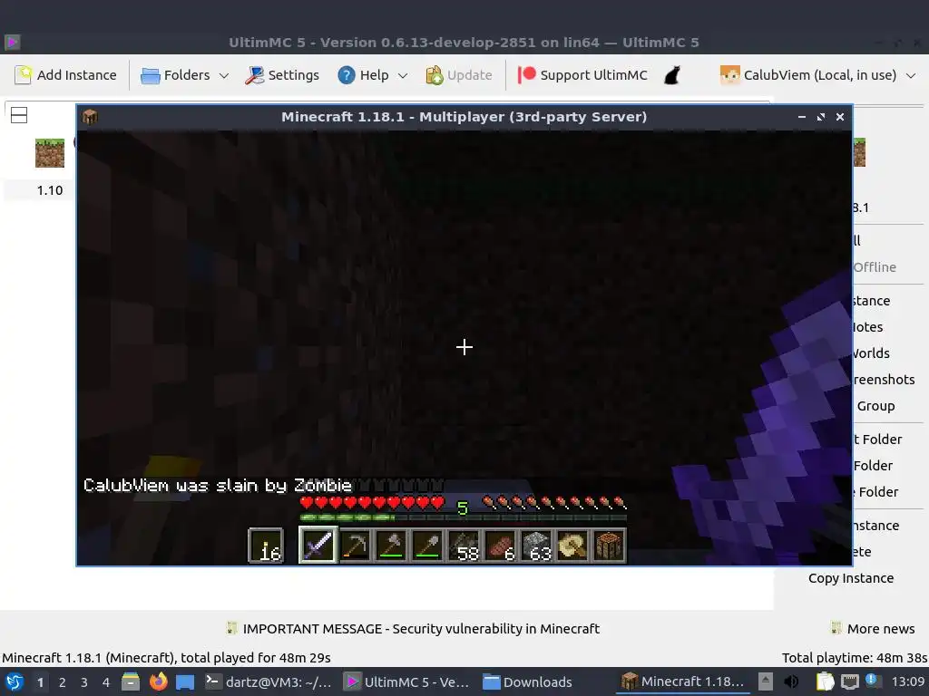This screenshot has height=696, width=929.
Task: Expand the system tray arrow
Action: pos(766,682)
